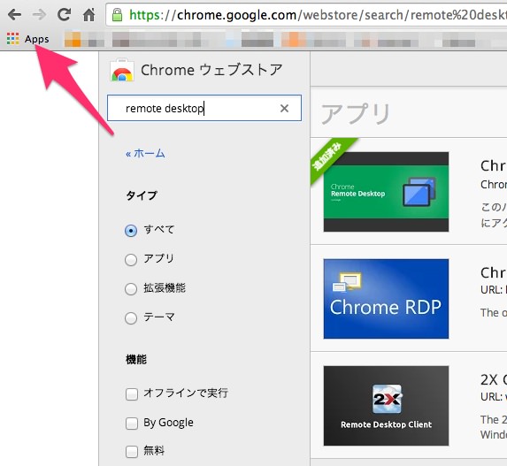
Task: Click the remote desktop search field
Action: [x=204, y=108]
